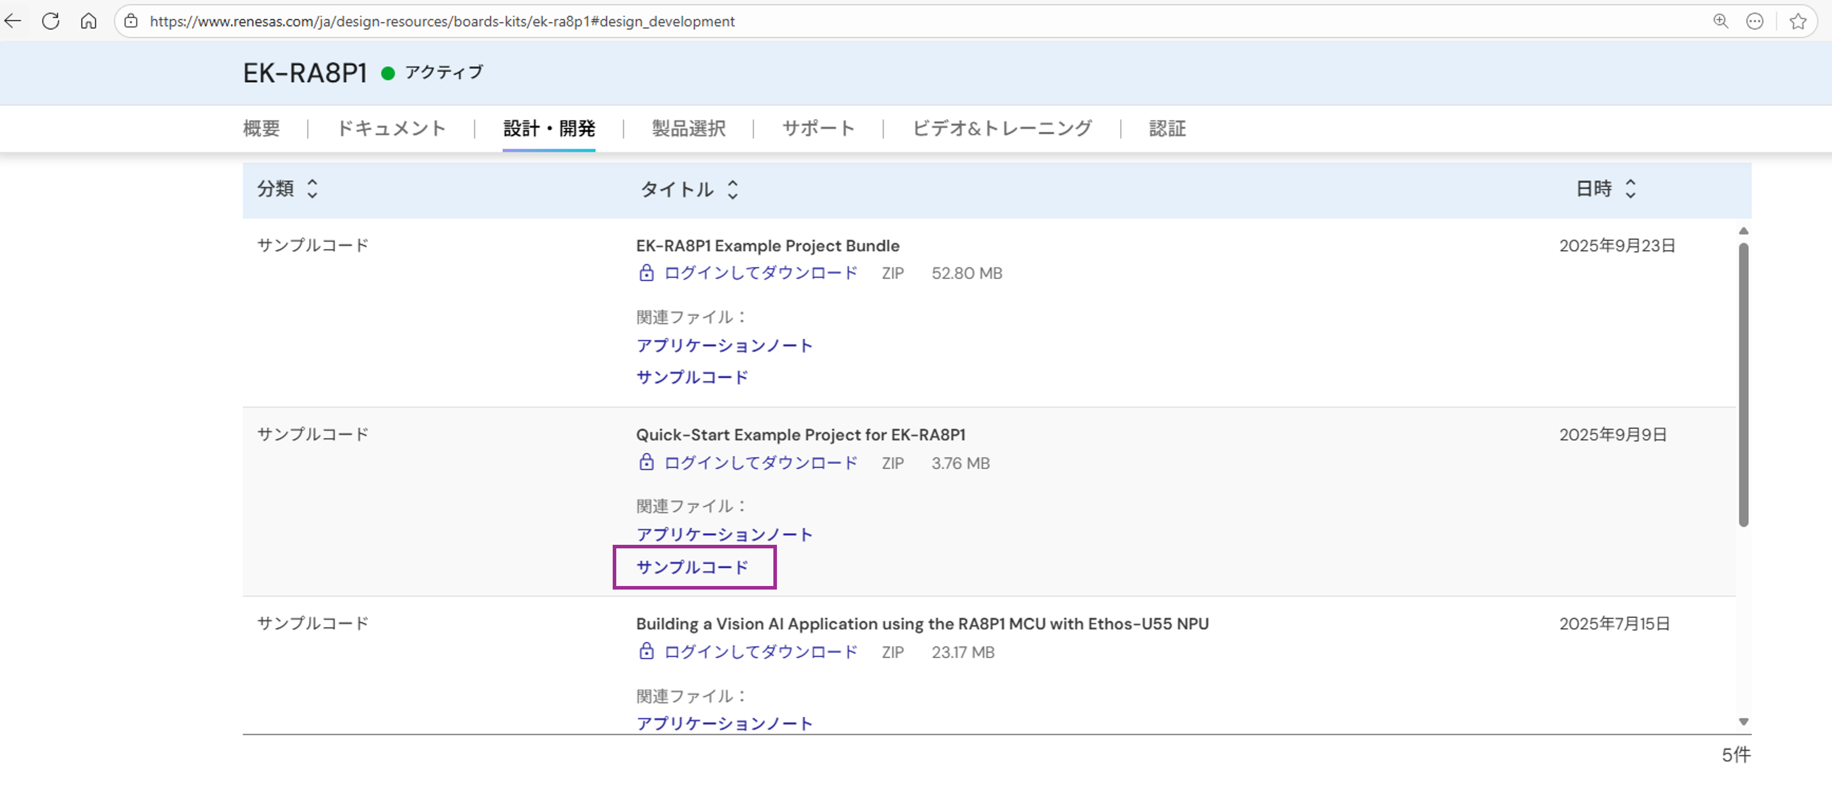The image size is (1832, 791).
Task: Click lock icon beside Quick-Start Example download
Action: click(x=646, y=462)
